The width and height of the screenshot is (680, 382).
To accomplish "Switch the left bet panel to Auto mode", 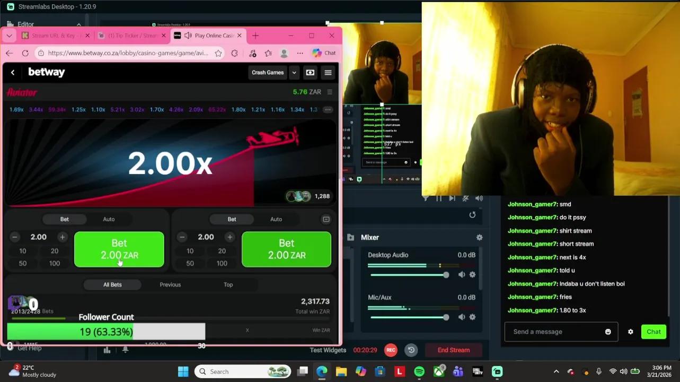I will click(109, 219).
